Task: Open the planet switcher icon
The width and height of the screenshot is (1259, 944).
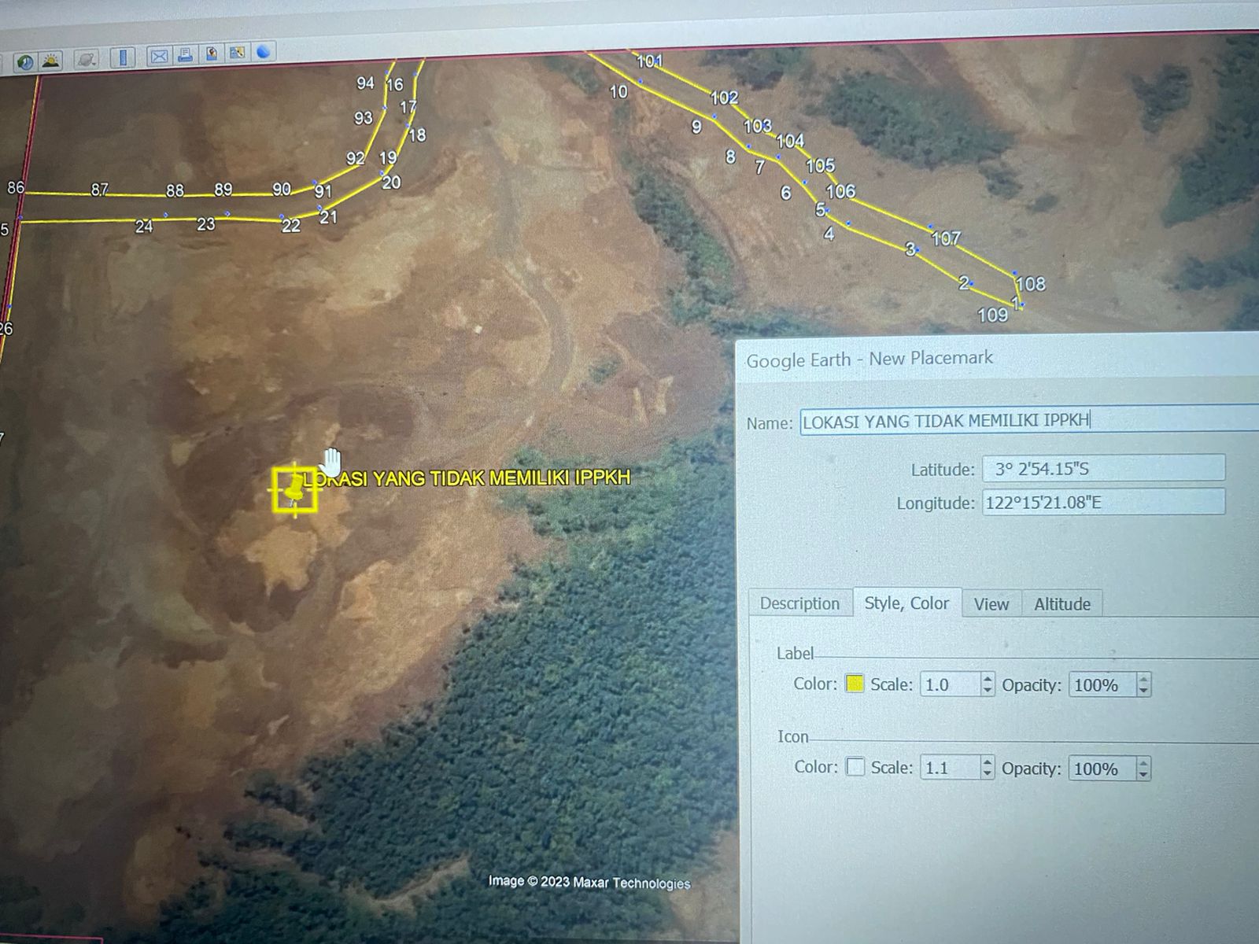Action: pyautogui.click(x=87, y=60)
